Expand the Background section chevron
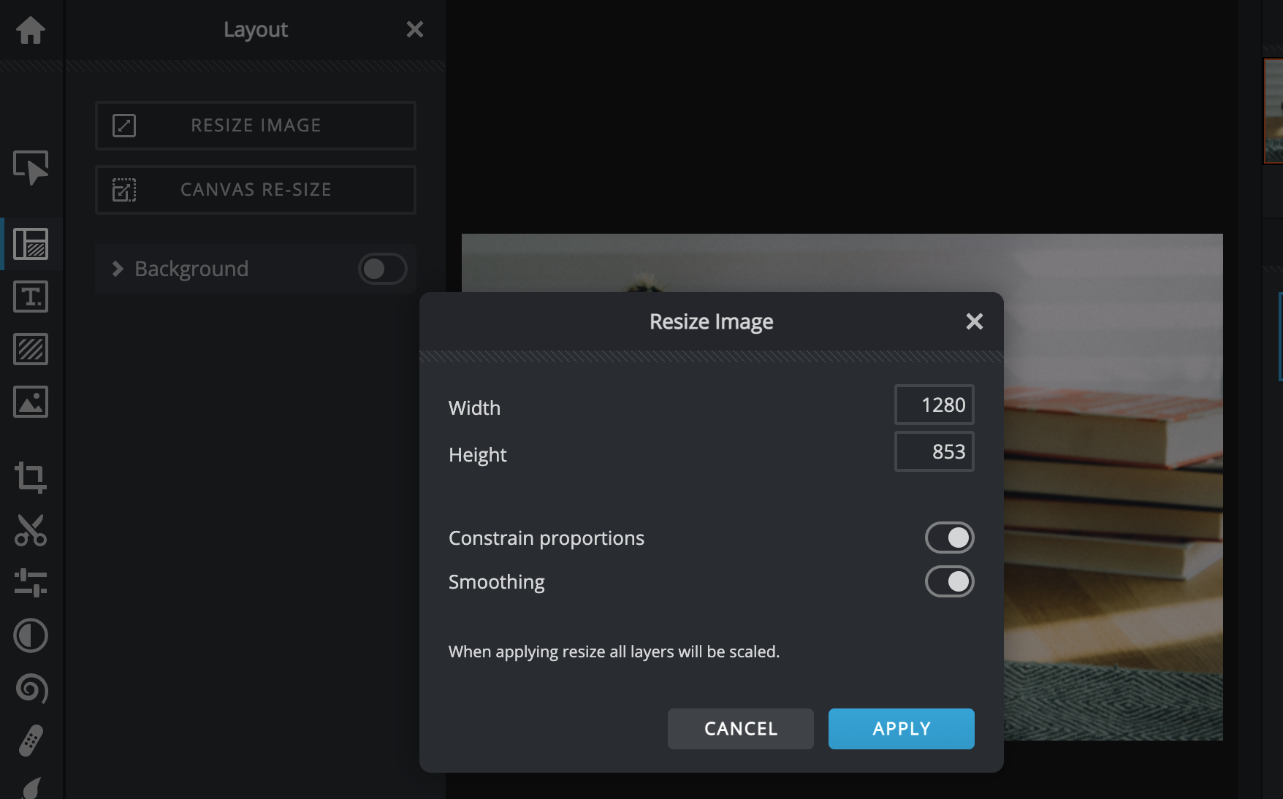The image size is (1283, 799). pos(118,269)
